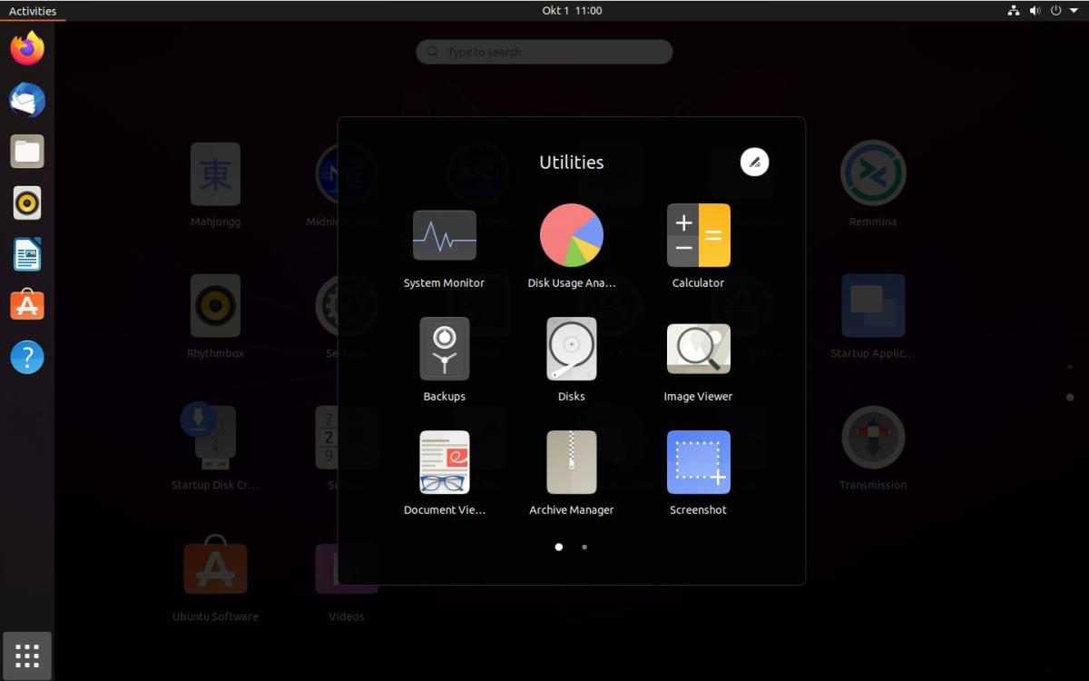The image size is (1089, 681).
Task: Edit the Utilities folder name
Action: pos(754,163)
